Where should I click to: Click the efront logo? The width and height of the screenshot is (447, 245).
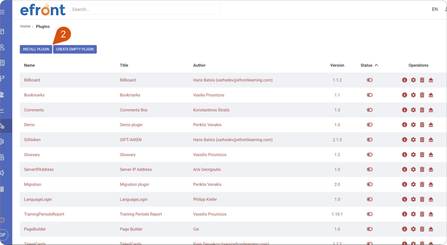click(x=43, y=9)
